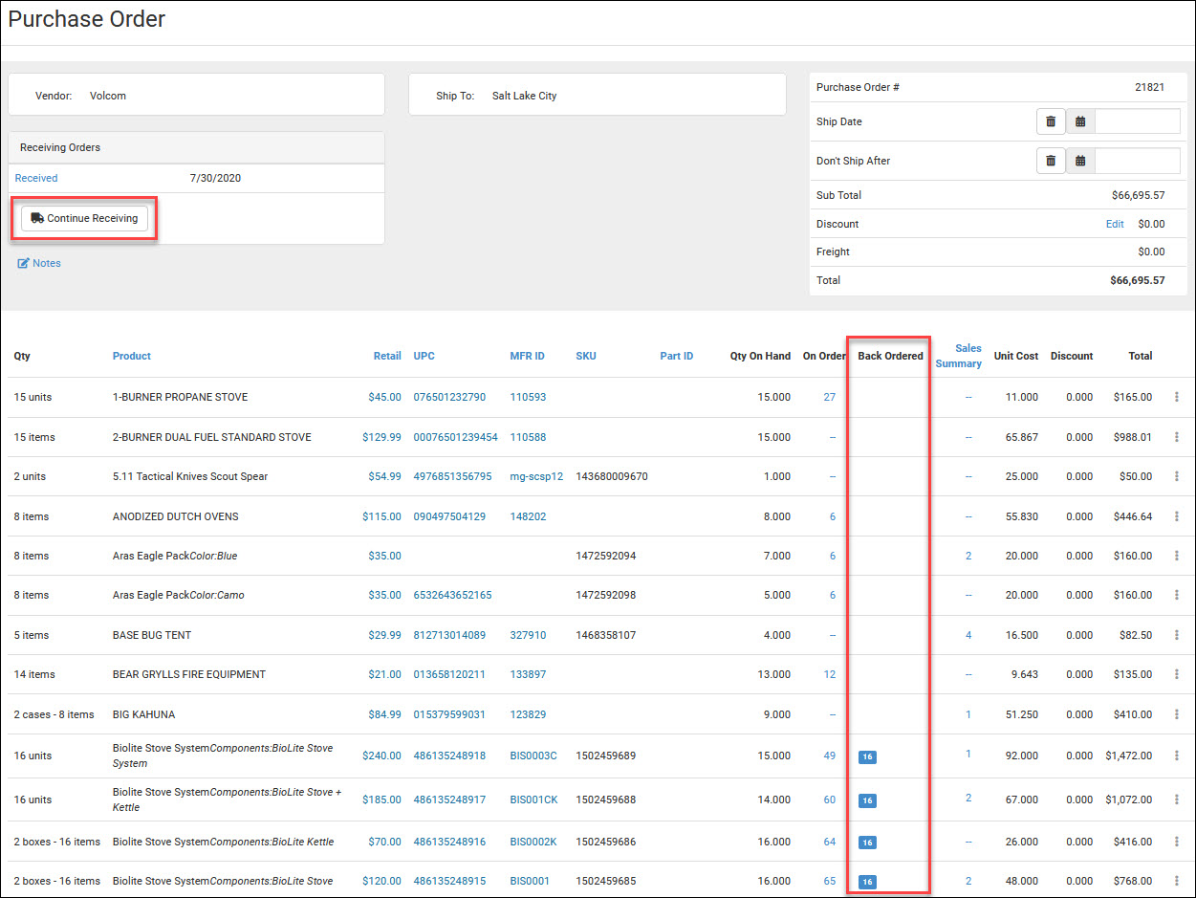Image resolution: width=1196 pixels, height=898 pixels.
Task: Click the Continue Receiving button
Action: (84, 218)
